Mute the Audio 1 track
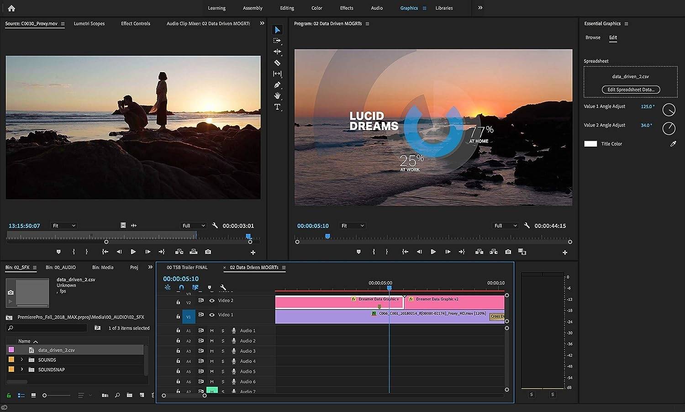This screenshot has width=685, height=412. pyautogui.click(x=211, y=330)
